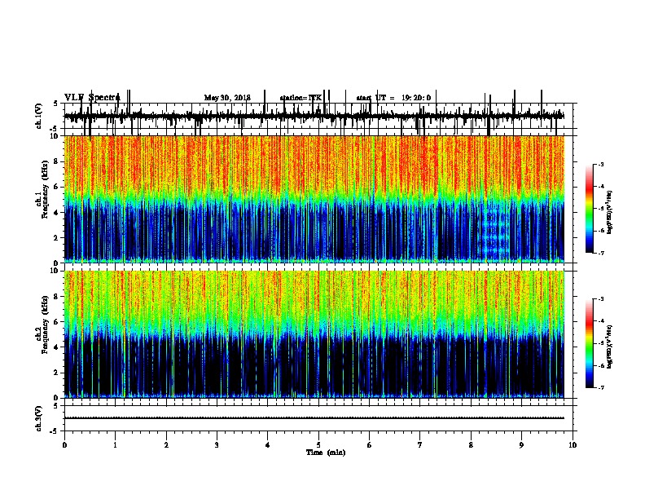Image resolution: width=645 pixels, height=499 pixels.
Task: Click the "station=ITK" header label
Action: coord(301,98)
